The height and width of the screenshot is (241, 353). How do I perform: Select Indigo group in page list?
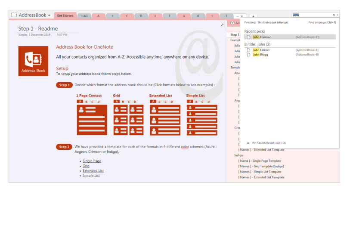click(238, 155)
